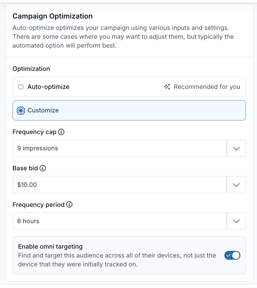Expand the Frequency cap dropdown arrow
This screenshot has height=288, width=257.
coord(236,148)
